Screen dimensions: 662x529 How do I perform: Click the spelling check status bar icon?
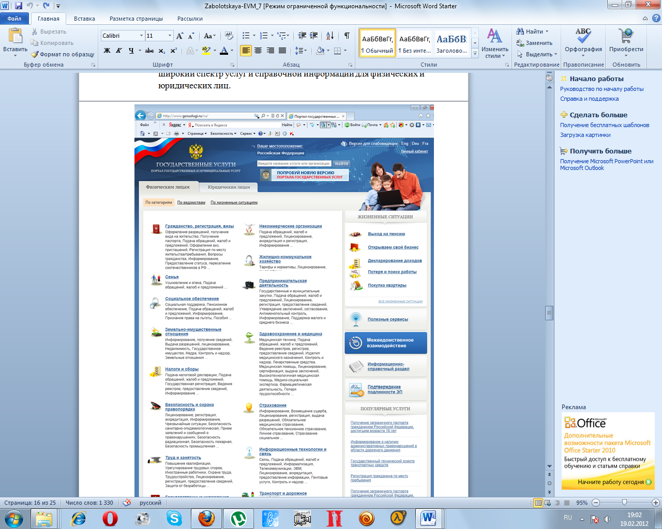click(x=126, y=502)
